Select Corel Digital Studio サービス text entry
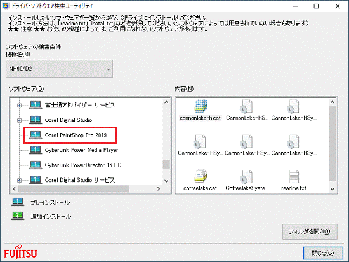Viewport: 349px width, 262px height. [80, 180]
